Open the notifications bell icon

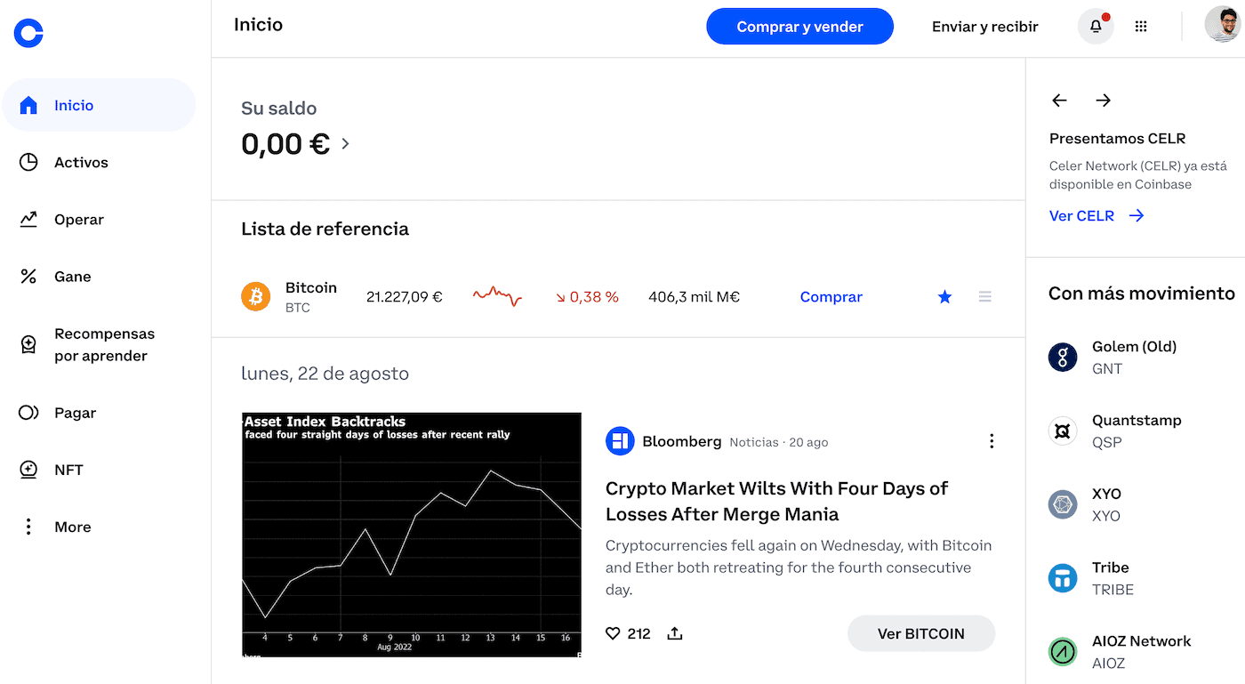click(1096, 27)
